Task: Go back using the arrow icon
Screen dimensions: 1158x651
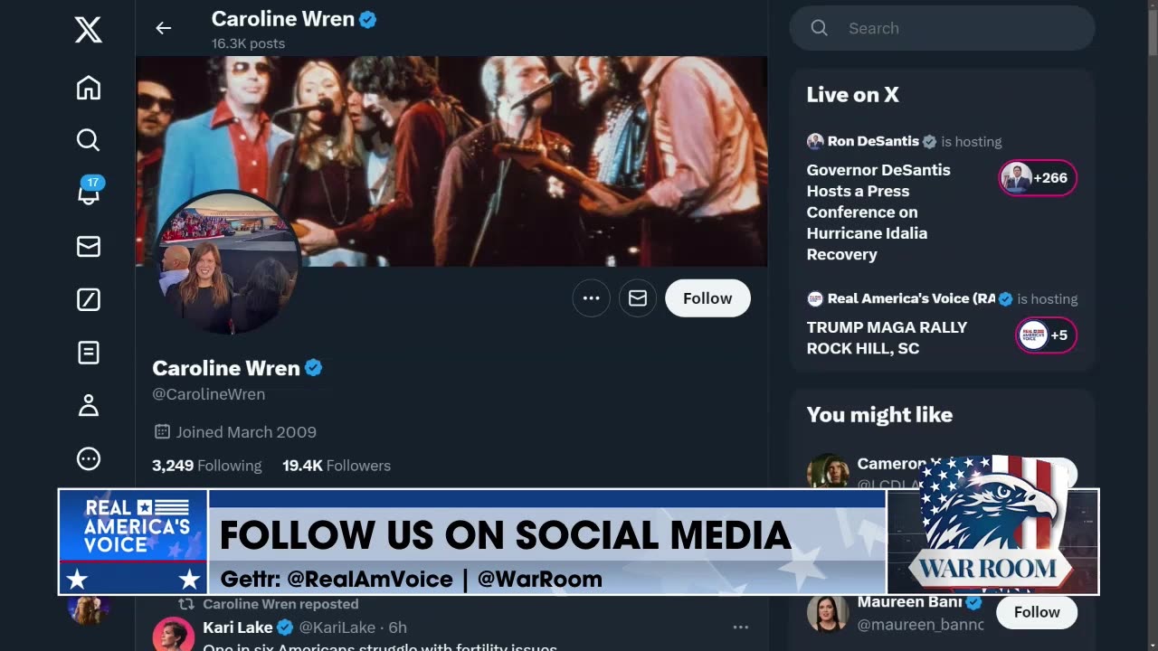Action: pyautogui.click(x=163, y=28)
